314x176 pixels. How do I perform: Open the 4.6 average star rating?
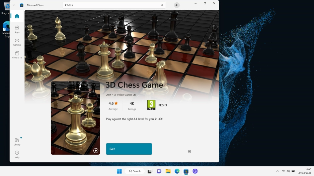113,106
